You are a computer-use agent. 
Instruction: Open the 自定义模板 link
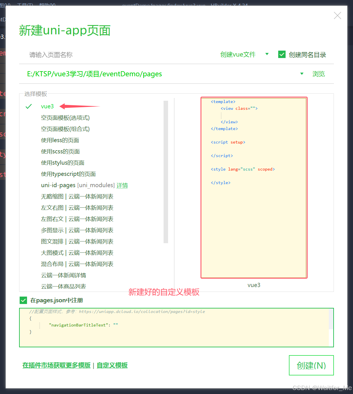112,365
